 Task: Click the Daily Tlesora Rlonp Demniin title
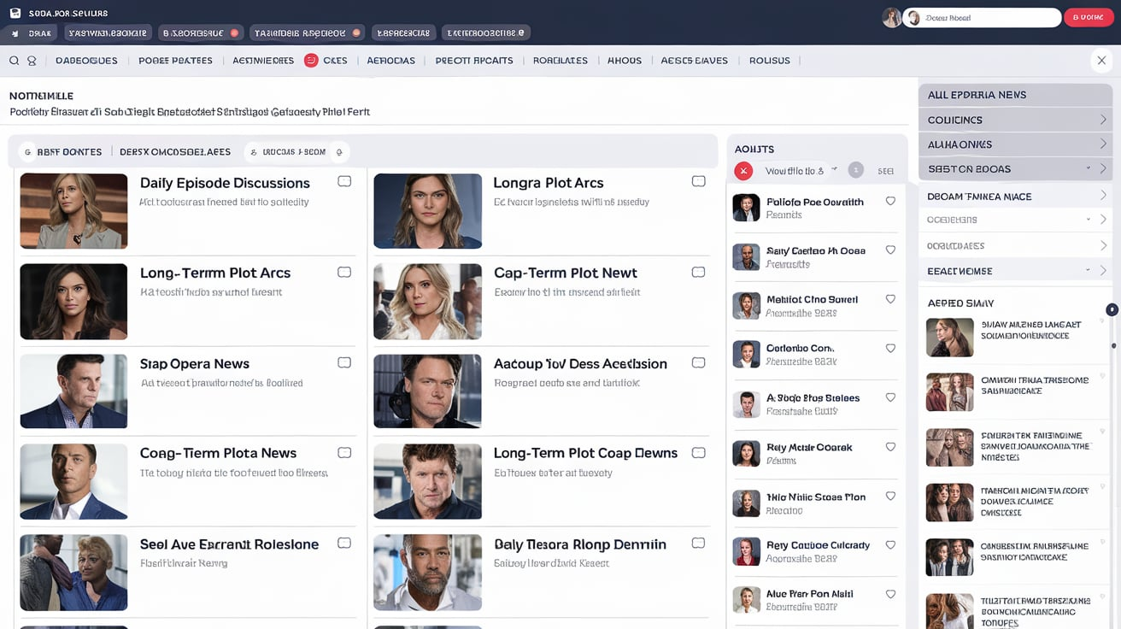(580, 544)
